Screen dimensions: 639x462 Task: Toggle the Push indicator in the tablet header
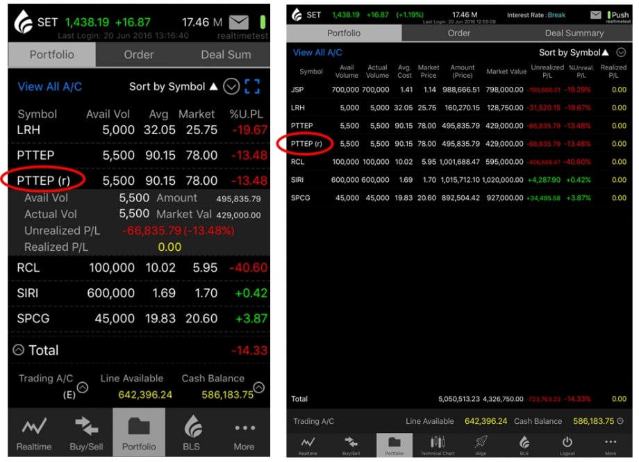click(617, 15)
